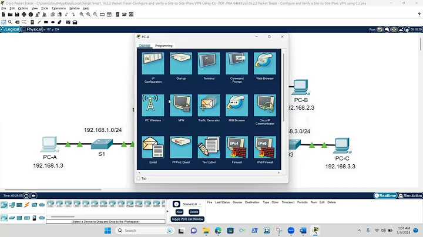Switch to Logical workspace view
The image size is (423, 237).
(x=10, y=29)
